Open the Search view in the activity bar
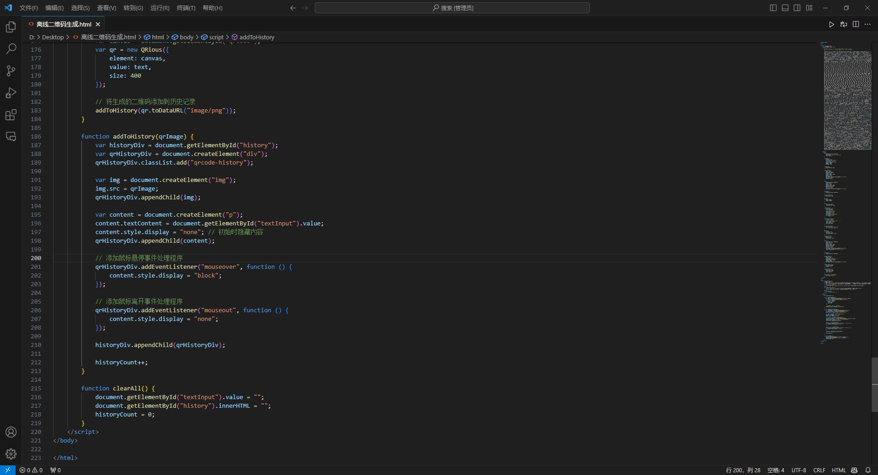878x475 pixels. coord(11,48)
